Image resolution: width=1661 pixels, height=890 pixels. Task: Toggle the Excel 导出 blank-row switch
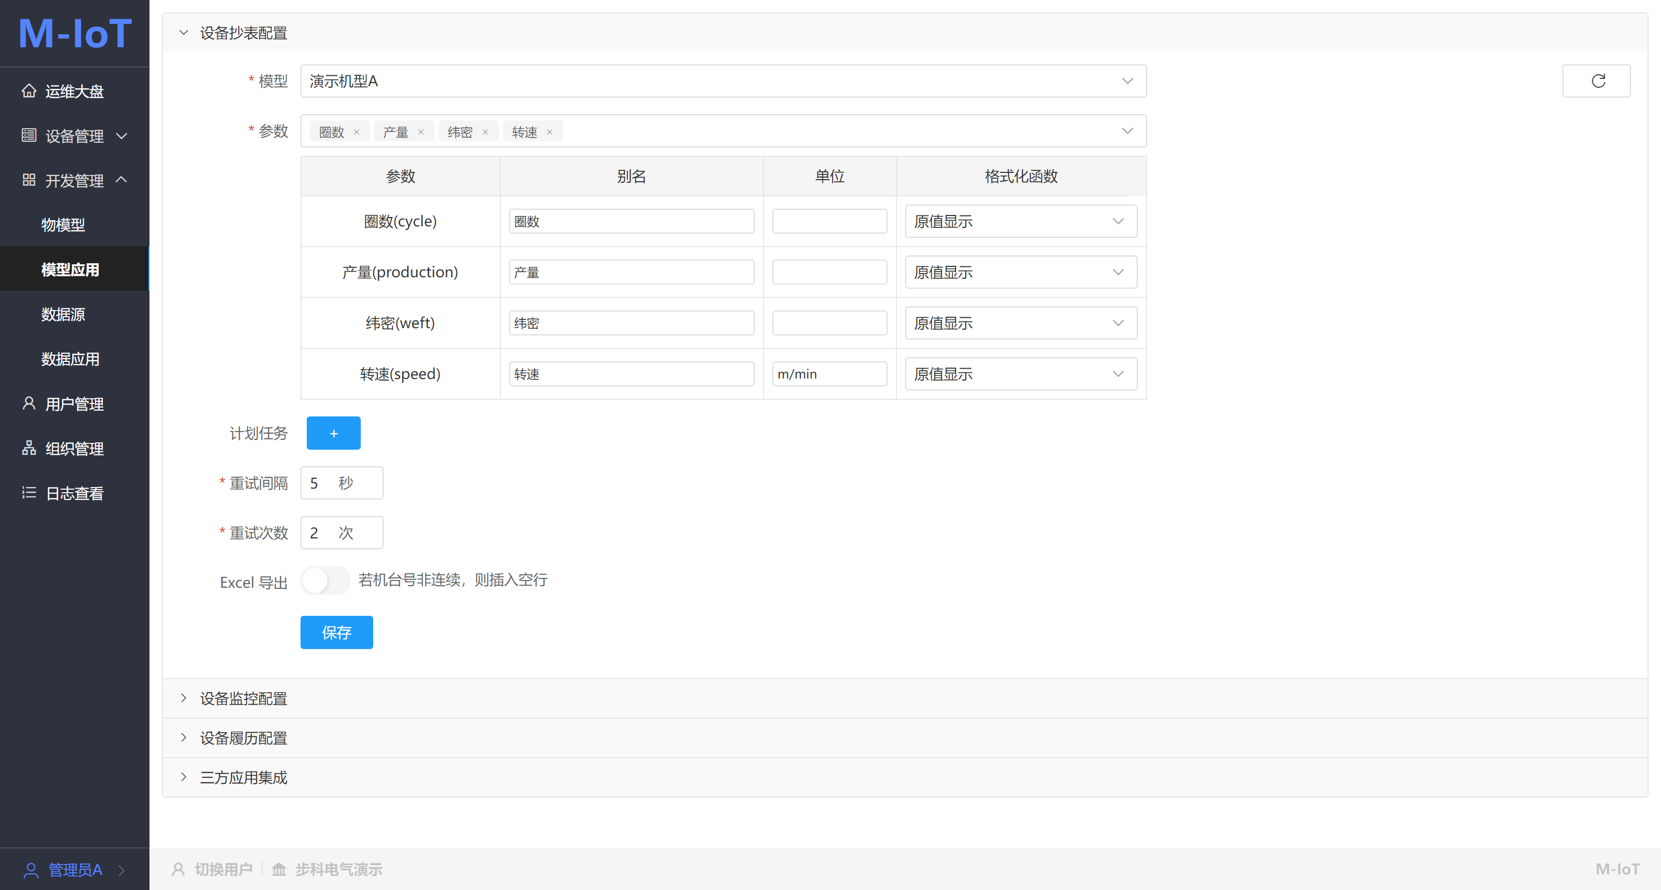pos(325,581)
